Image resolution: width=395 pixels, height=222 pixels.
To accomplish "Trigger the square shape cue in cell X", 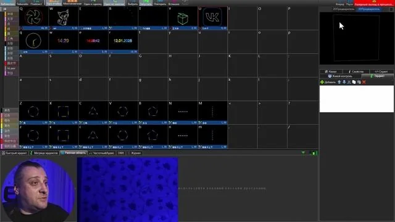I will click(63, 112).
